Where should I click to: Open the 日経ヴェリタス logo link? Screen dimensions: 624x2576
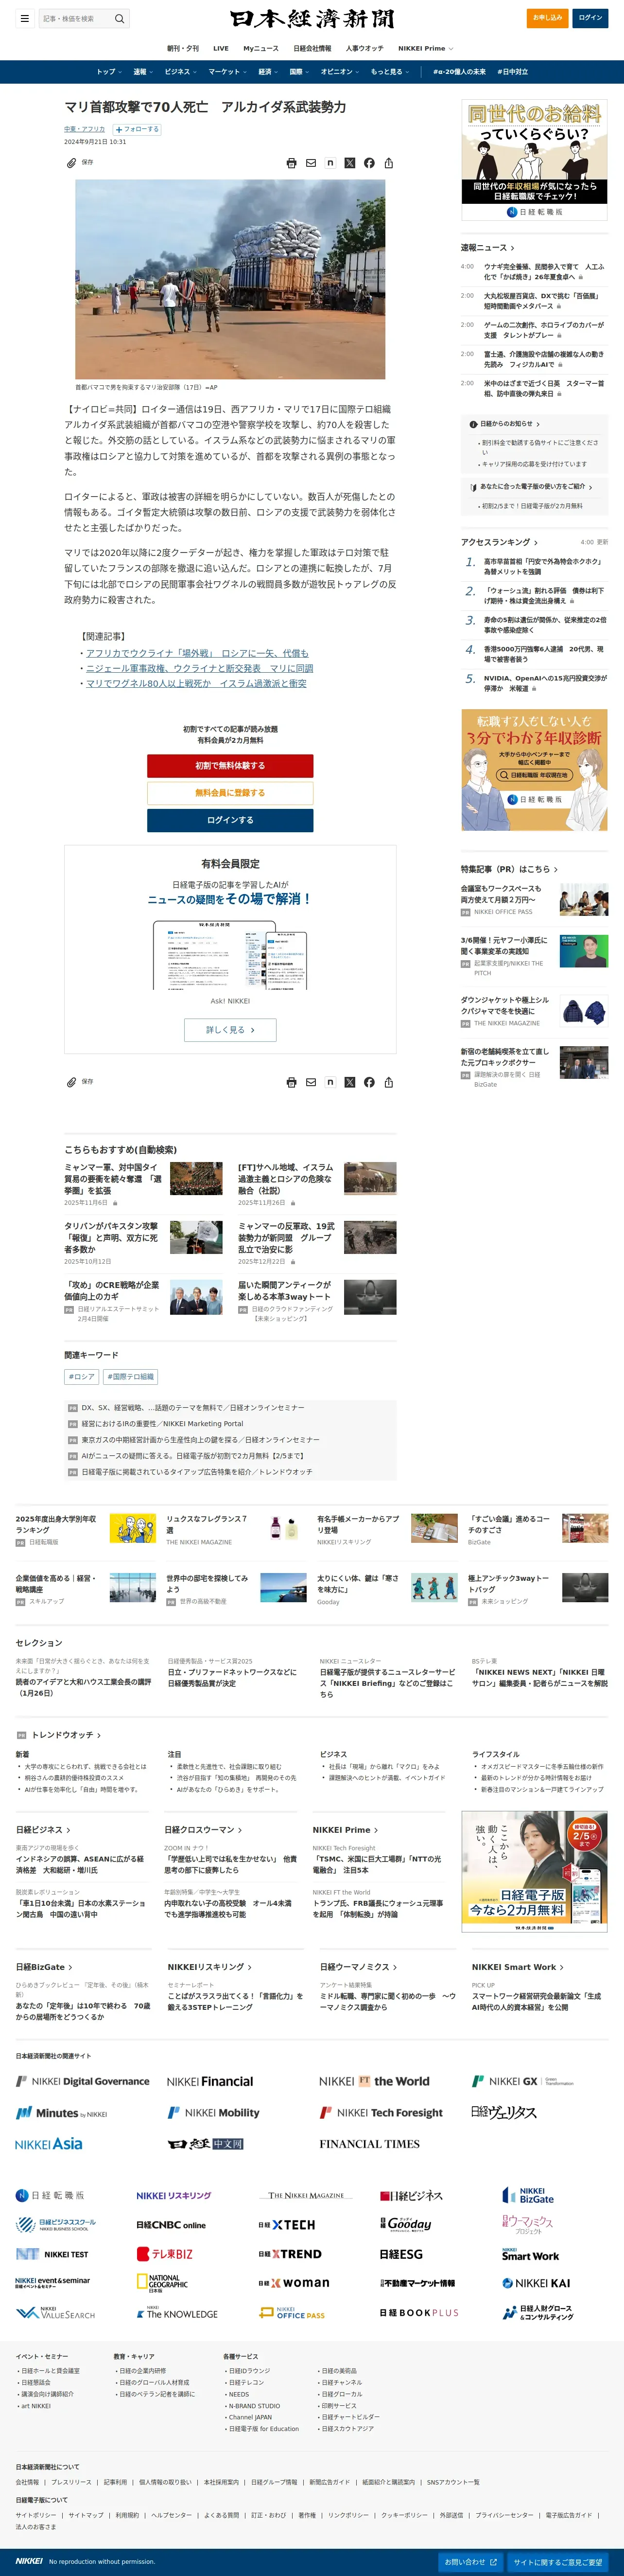tap(504, 2113)
